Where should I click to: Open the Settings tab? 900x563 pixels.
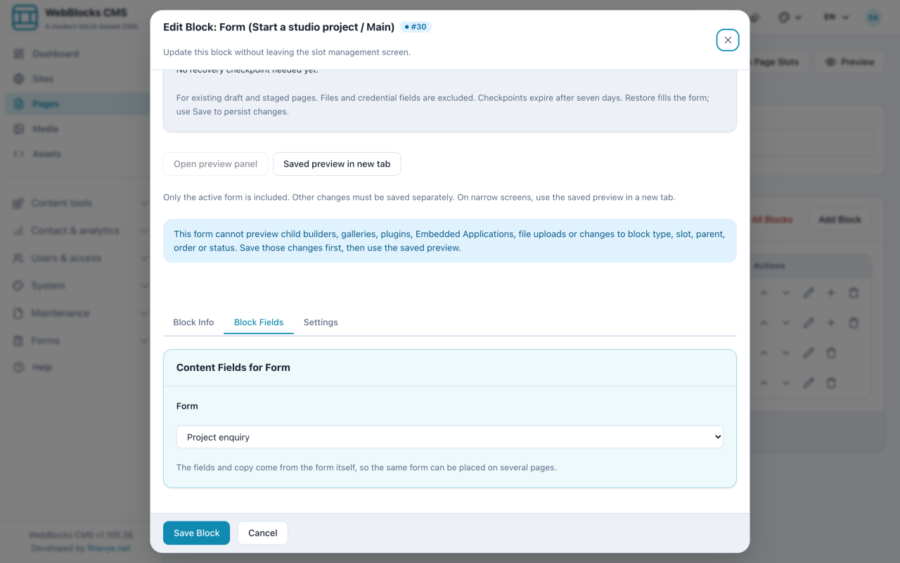point(321,322)
